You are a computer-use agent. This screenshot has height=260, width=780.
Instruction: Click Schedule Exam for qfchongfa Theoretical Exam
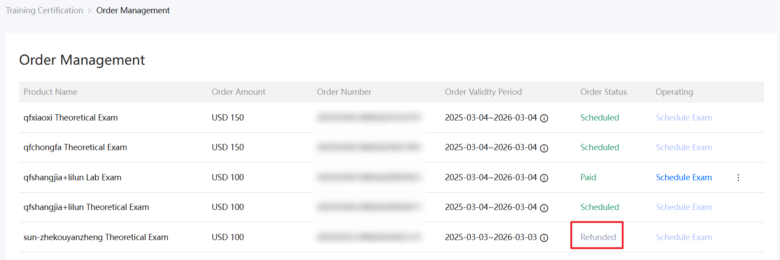point(684,147)
